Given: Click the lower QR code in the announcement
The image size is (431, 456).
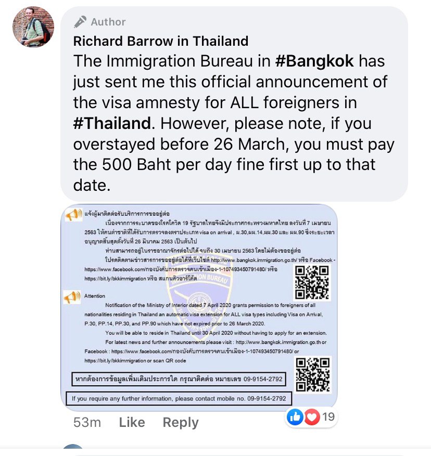Looking at the screenshot, I should 313,374.
